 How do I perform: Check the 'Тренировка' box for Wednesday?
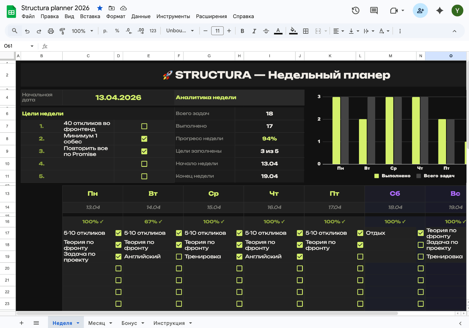(179, 257)
